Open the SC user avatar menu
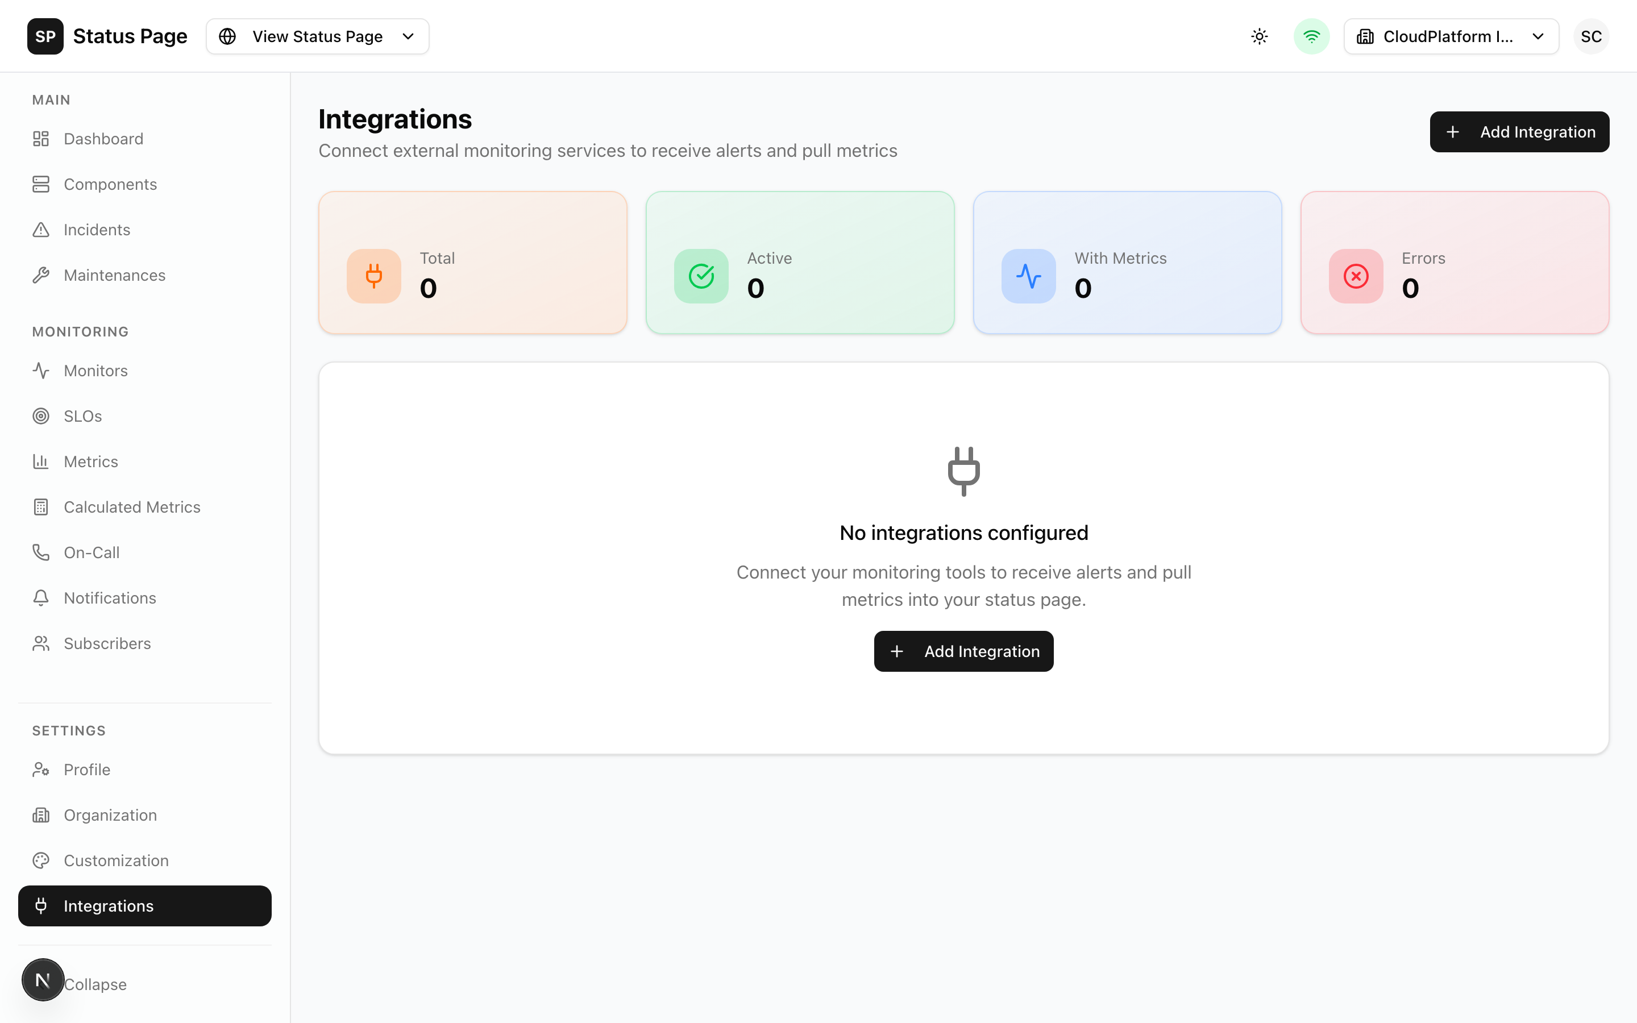The height and width of the screenshot is (1023, 1637). click(x=1591, y=36)
